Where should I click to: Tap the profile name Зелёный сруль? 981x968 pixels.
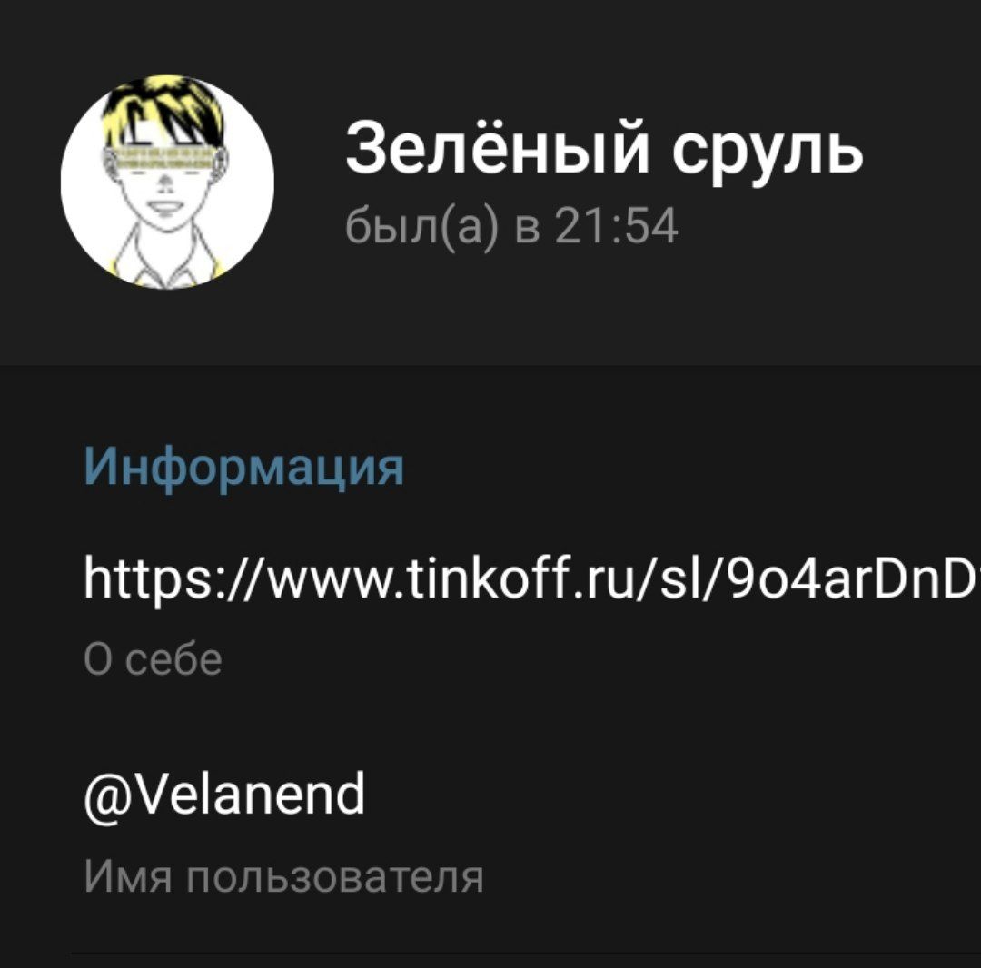(x=604, y=150)
